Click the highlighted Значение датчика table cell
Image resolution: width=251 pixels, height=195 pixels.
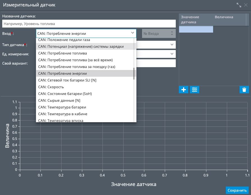(196, 29)
